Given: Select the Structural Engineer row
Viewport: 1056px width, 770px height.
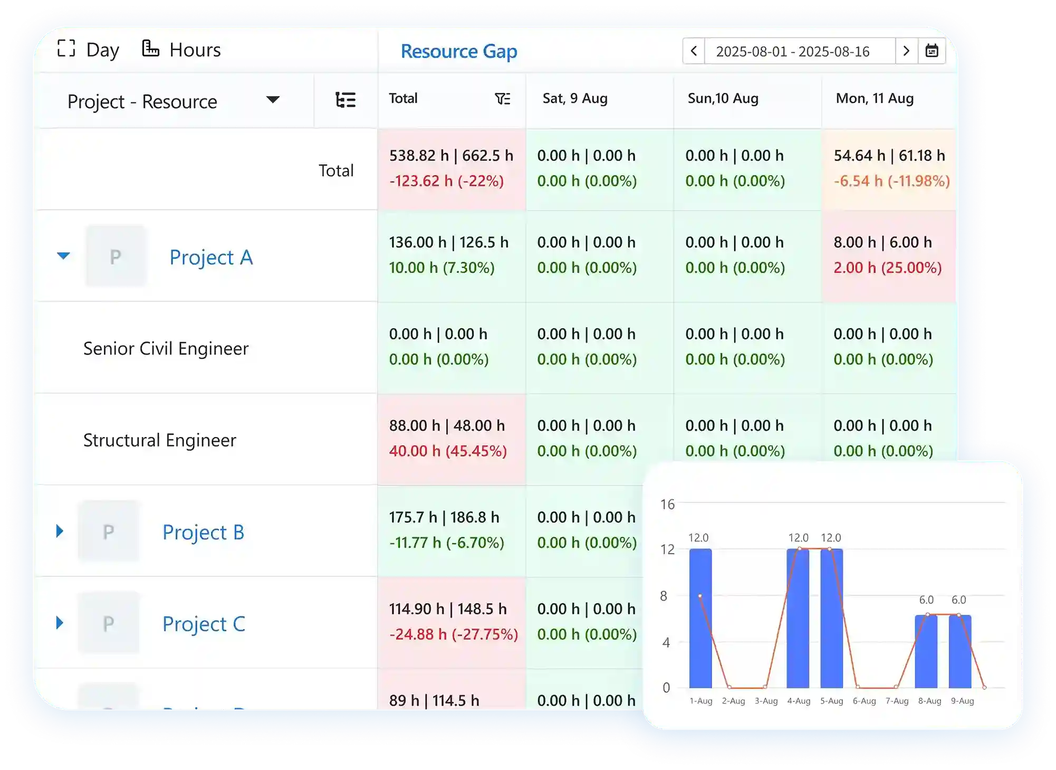Looking at the screenshot, I should (160, 440).
